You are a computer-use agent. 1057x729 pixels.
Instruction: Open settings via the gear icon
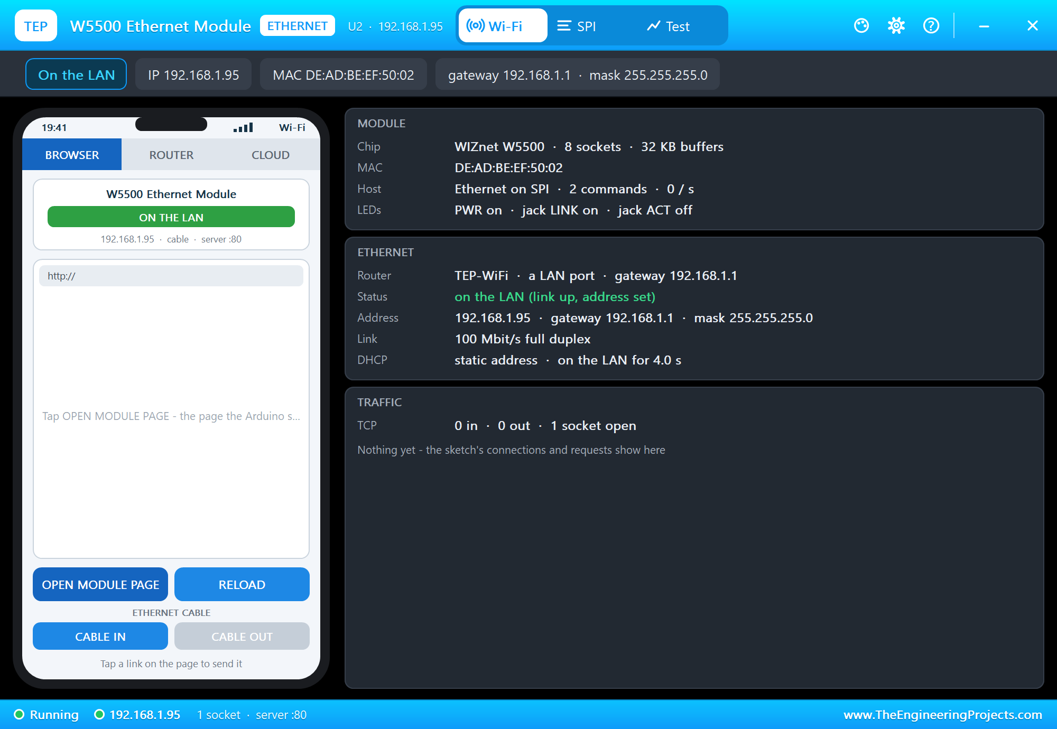(896, 25)
